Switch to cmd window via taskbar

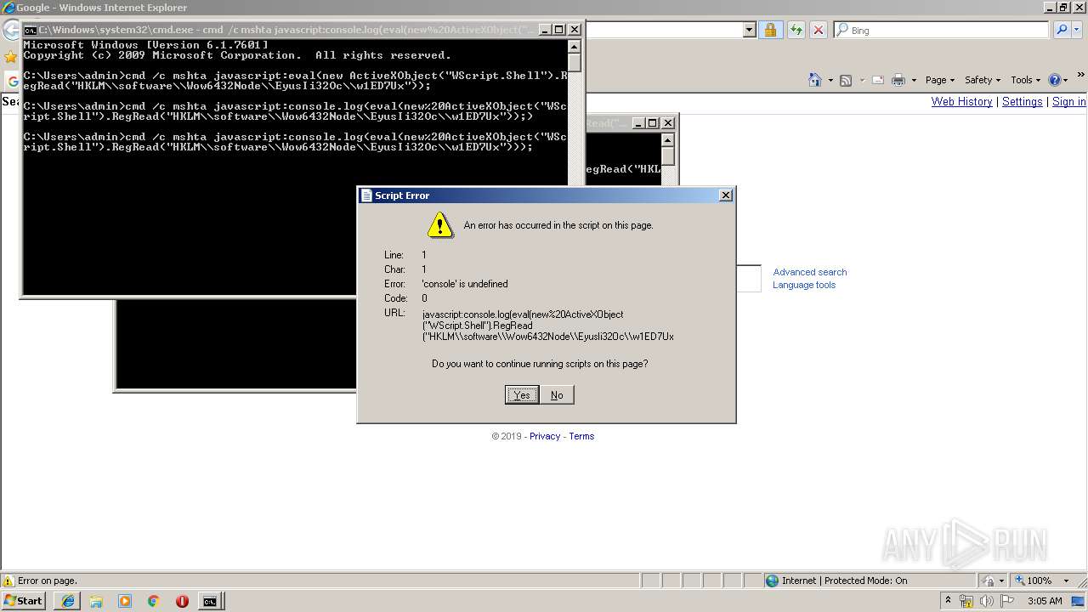click(x=210, y=601)
